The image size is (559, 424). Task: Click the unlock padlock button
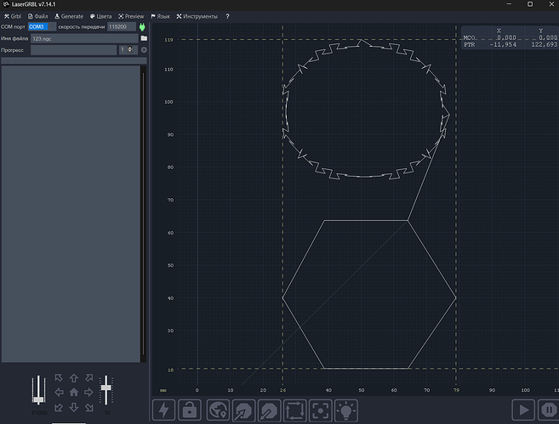pos(190,410)
